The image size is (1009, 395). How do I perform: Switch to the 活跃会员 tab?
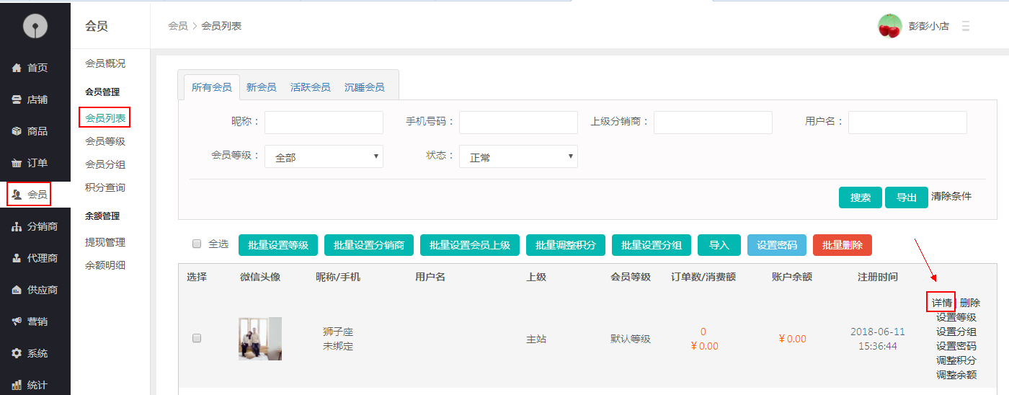pyautogui.click(x=310, y=87)
